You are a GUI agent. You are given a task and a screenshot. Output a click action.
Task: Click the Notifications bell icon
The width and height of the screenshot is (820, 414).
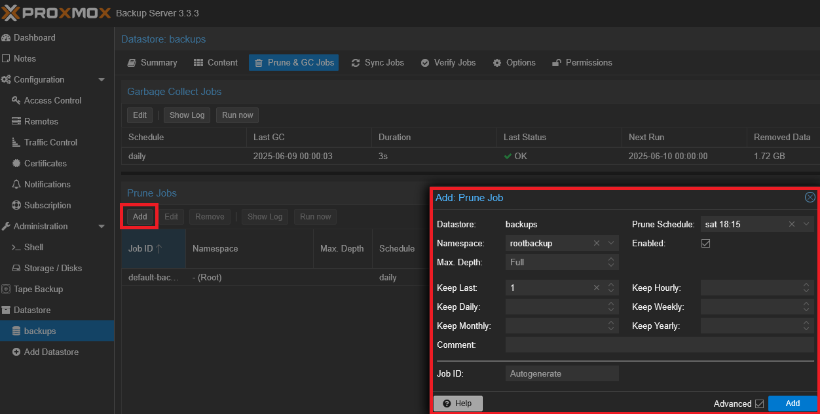point(16,185)
